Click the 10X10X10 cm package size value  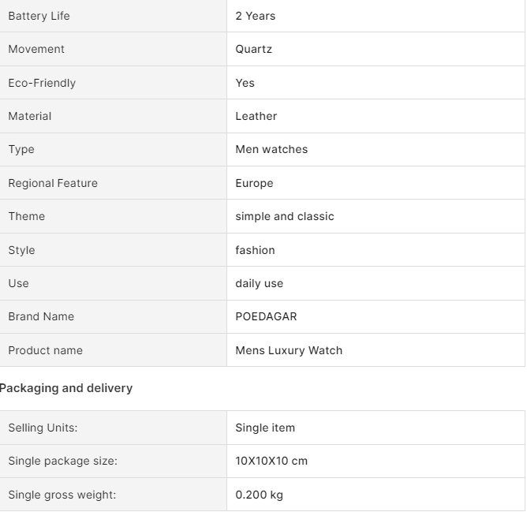click(x=271, y=461)
